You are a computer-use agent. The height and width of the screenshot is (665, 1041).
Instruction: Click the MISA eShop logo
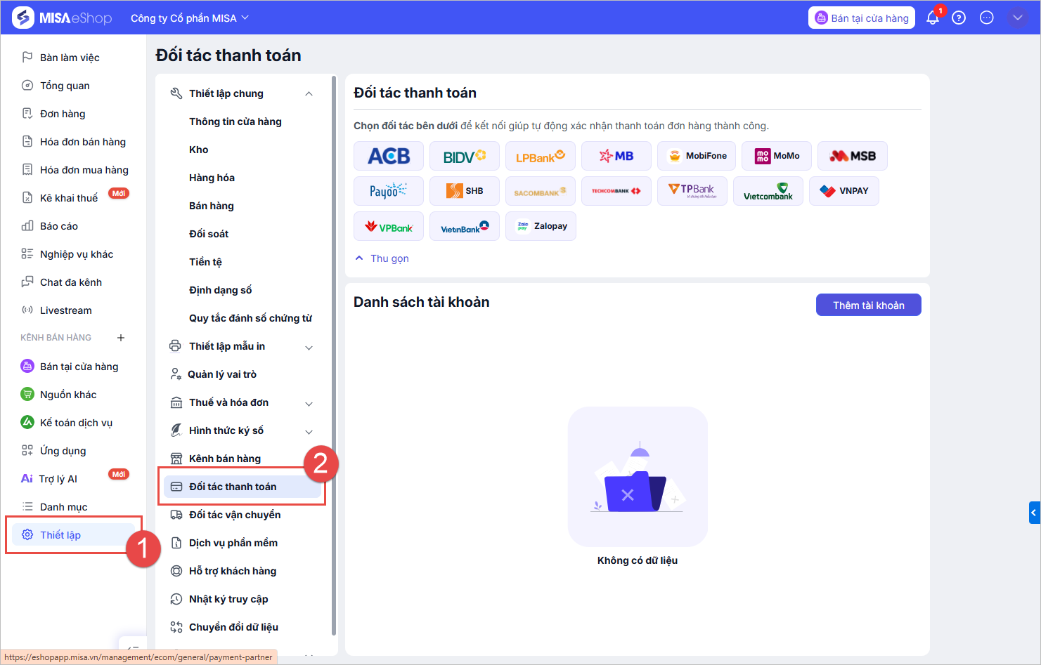(x=62, y=18)
